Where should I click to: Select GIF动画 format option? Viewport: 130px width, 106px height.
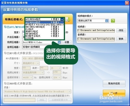pos(44,38)
